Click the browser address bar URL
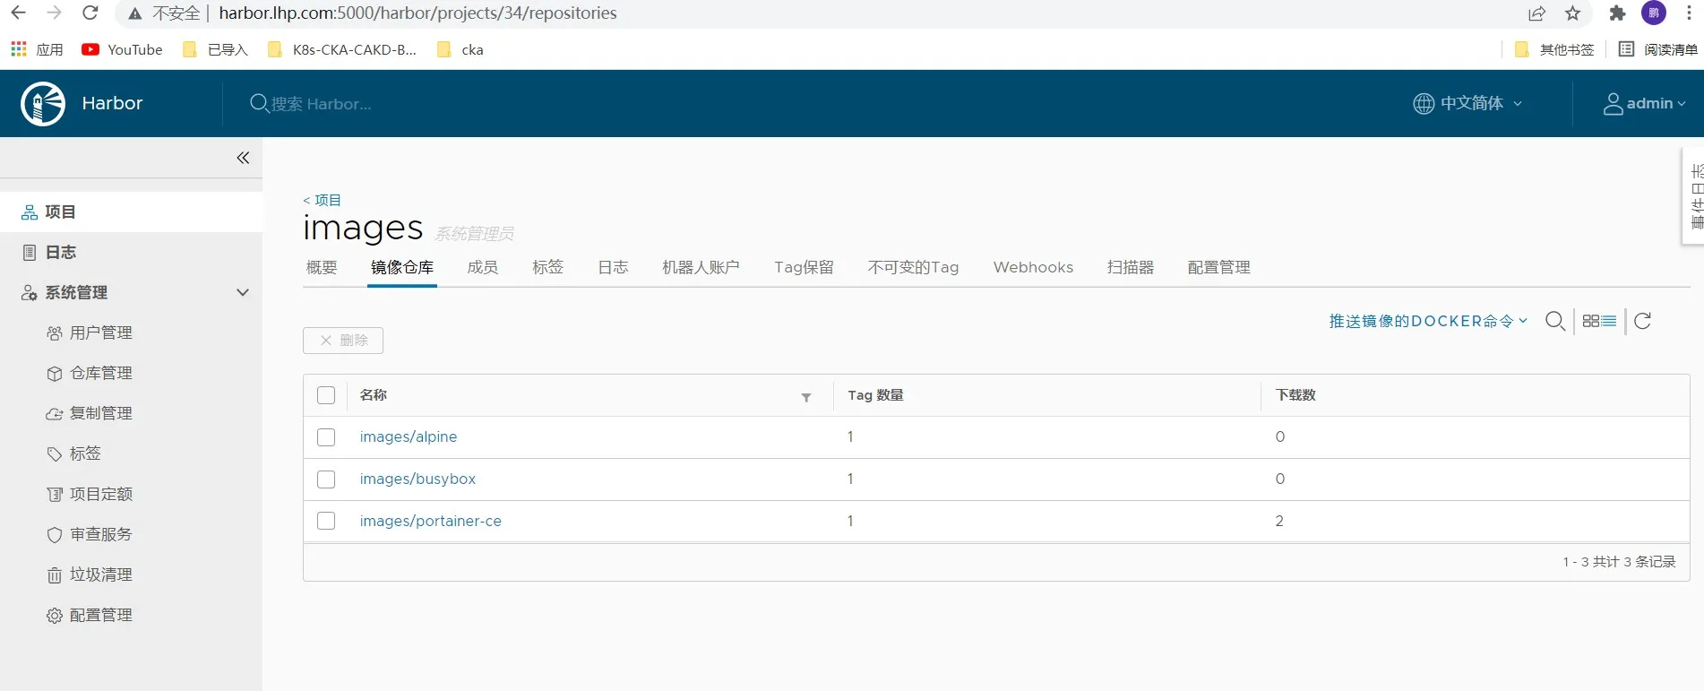The height and width of the screenshot is (691, 1704). 417,13
